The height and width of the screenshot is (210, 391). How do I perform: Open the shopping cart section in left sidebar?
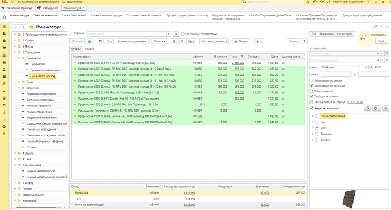click(x=4, y=48)
